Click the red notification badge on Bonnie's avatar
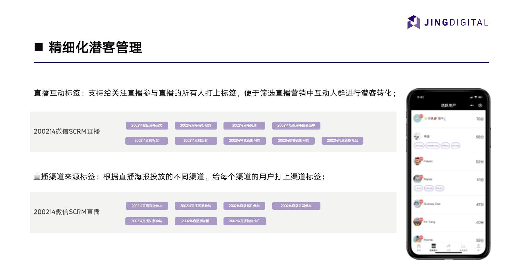This screenshot has width=512, height=273. [x=421, y=237]
